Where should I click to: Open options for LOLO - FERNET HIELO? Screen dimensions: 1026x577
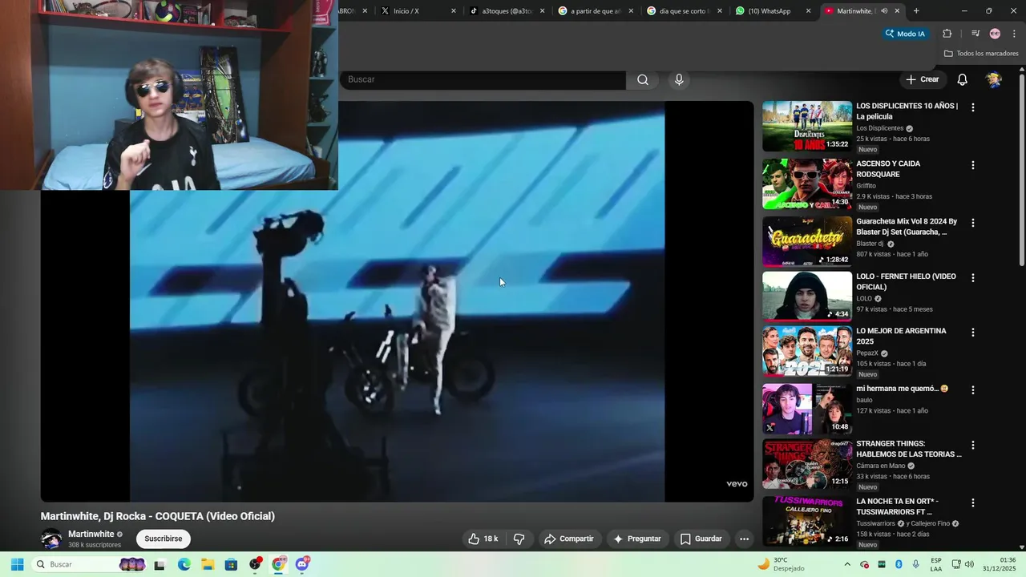point(973,278)
